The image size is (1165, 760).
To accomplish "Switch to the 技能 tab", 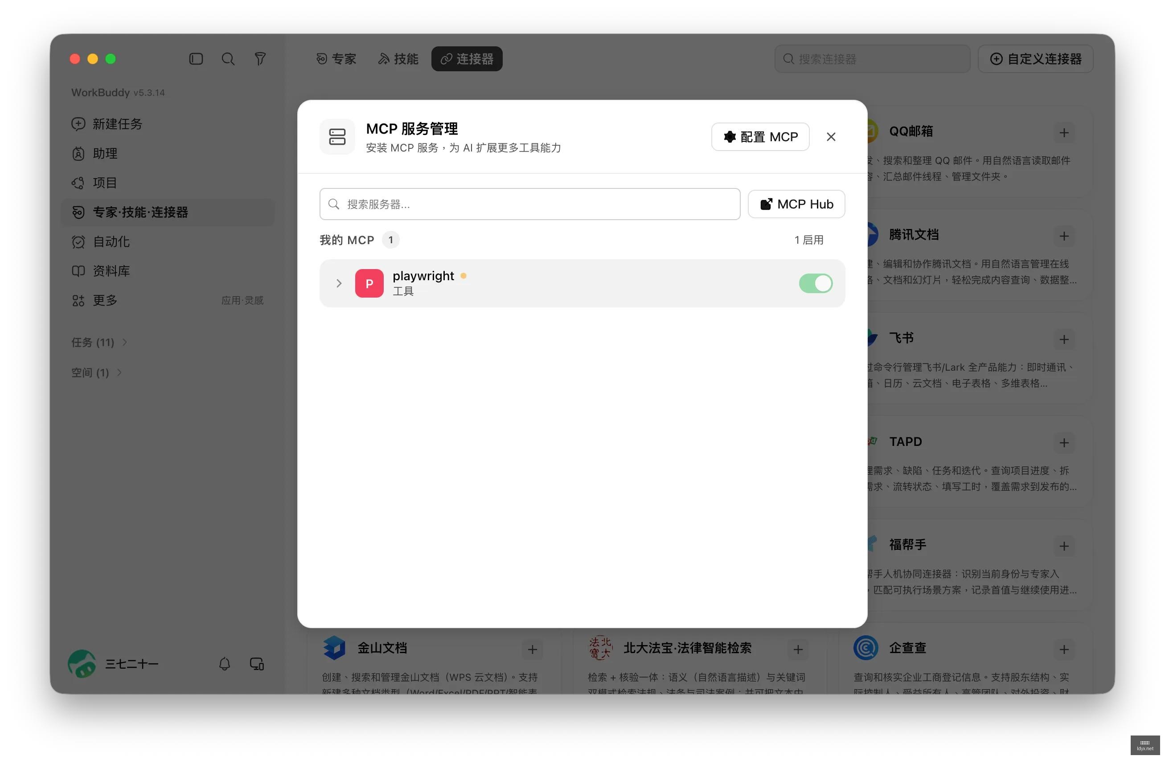I will [x=398, y=59].
